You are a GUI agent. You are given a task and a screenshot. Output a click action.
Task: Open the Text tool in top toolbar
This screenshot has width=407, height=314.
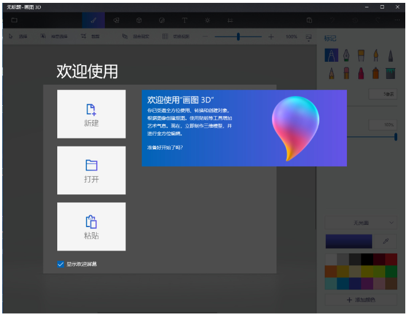tap(184, 20)
